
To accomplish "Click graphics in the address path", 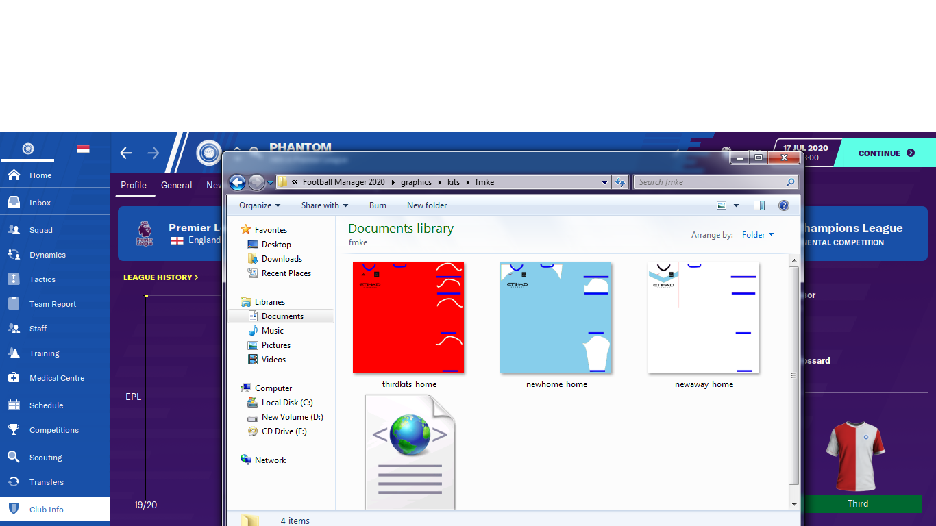I will tap(416, 182).
